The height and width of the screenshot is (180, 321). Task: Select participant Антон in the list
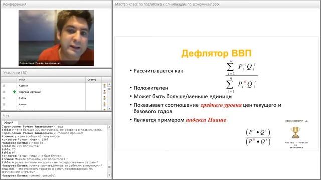click(x=22, y=104)
